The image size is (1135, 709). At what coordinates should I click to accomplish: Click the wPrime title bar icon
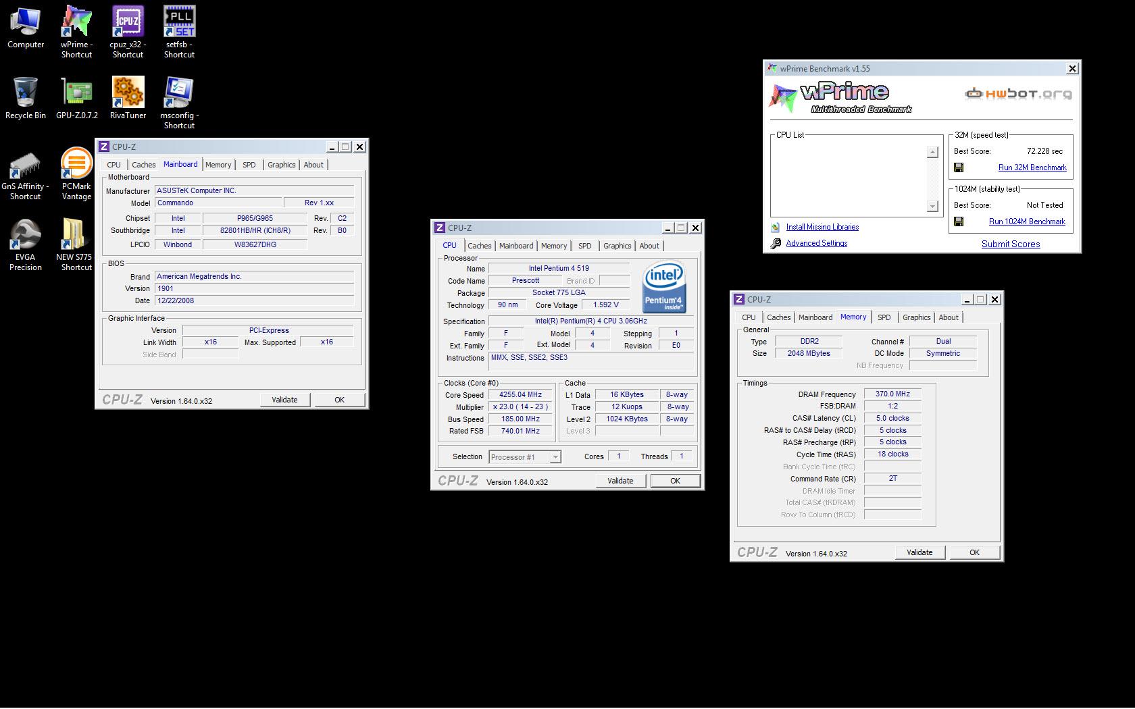[772, 68]
